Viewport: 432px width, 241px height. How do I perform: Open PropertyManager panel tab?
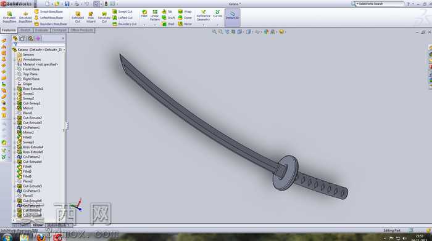point(23,39)
